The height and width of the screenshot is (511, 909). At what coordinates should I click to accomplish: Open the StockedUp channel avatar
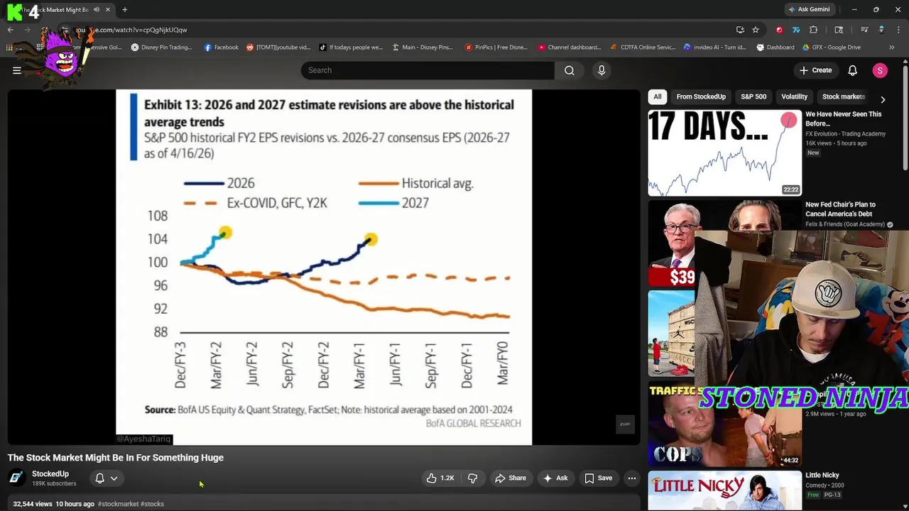16,478
